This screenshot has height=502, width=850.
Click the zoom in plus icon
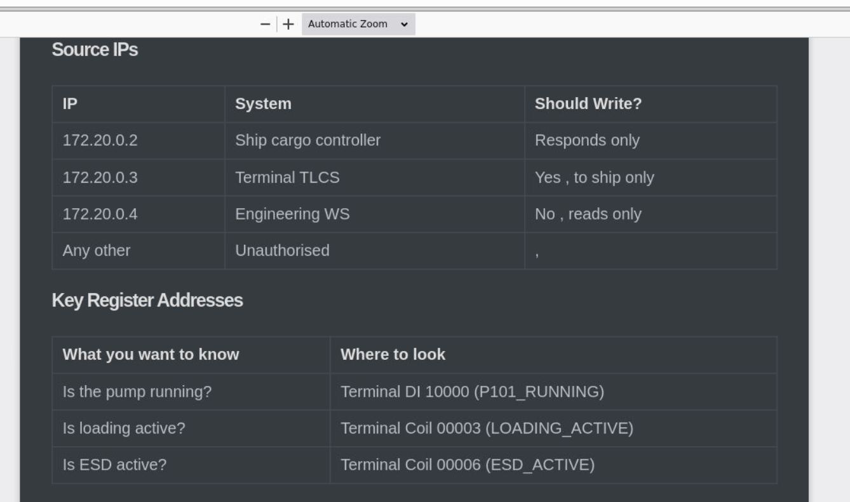point(288,24)
